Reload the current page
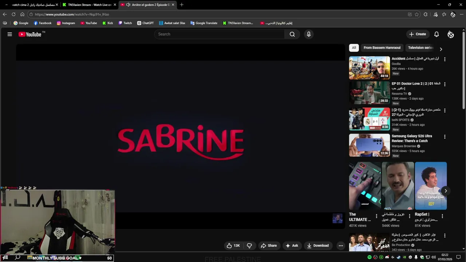Screen dimensions: 466x262 (13, 14)
